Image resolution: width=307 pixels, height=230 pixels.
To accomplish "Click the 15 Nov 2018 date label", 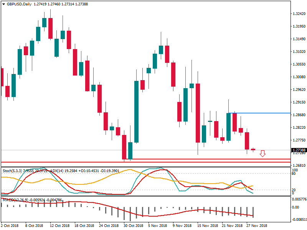I will (x=208, y=225).
